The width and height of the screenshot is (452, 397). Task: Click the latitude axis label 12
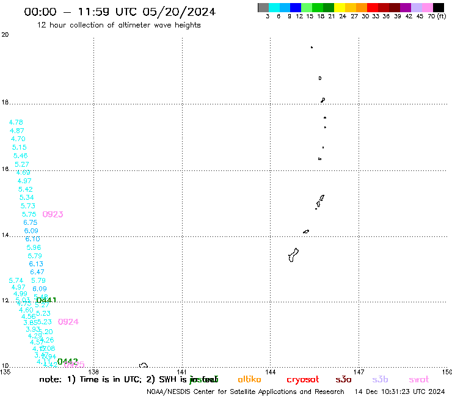[x=5, y=300]
